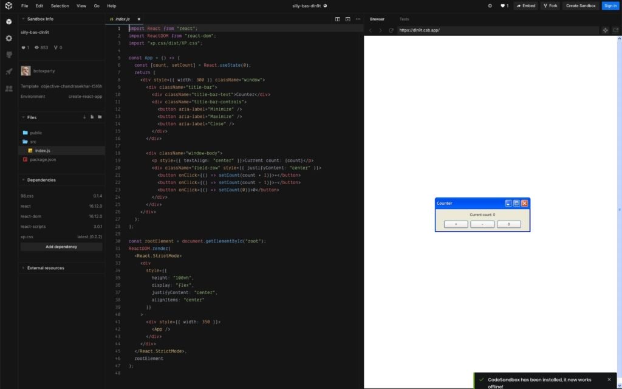Image resolution: width=622 pixels, height=389 pixels.
Task: Click the Add dependency button
Action: 61,247
